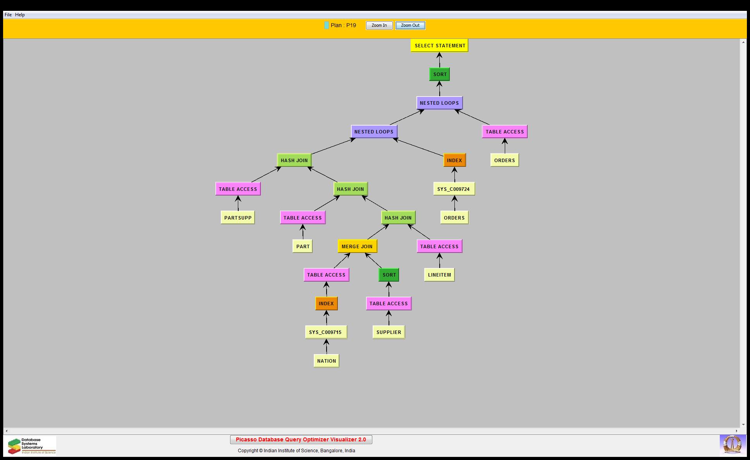Click the top SORT node below SELECT STATEMENT
This screenshot has height=460, width=750.
439,74
